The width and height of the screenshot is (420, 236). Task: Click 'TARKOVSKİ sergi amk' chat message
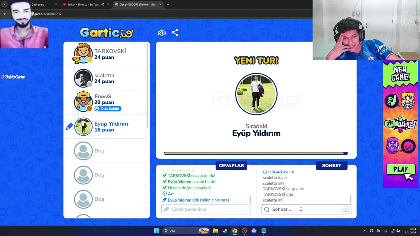(283, 189)
